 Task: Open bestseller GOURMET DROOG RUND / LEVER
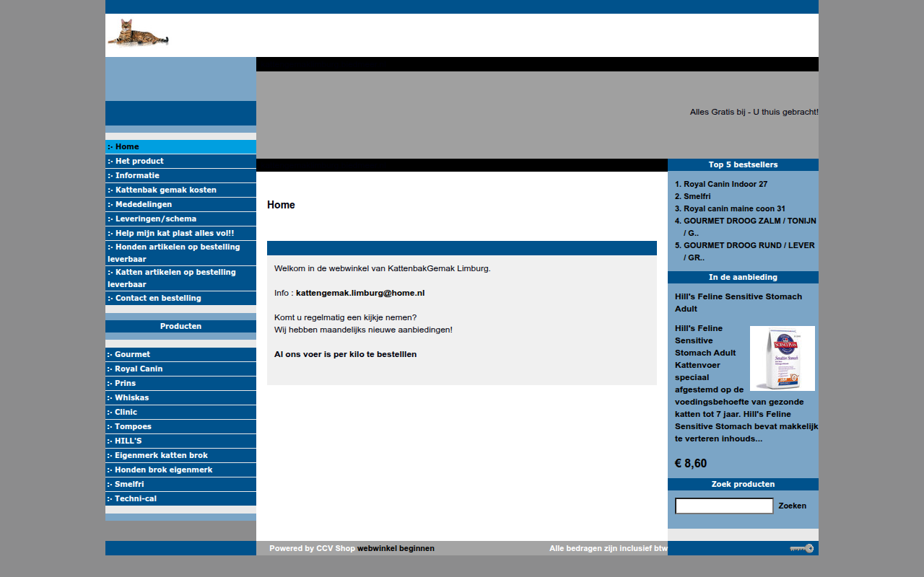pos(749,252)
